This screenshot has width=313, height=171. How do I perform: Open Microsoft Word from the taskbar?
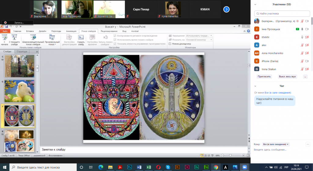[x=139, y=167]
